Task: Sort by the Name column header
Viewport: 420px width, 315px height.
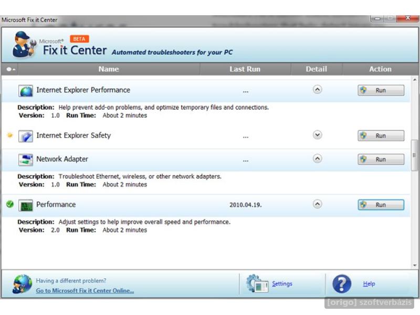Action: 109,69
